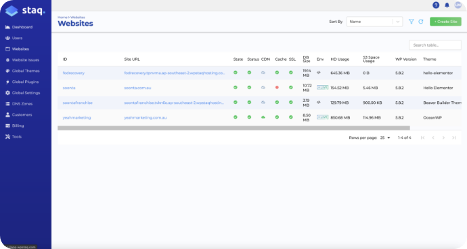Go to last page arrow
Viewport: 467px width, 249px height.
pos(454,138)
